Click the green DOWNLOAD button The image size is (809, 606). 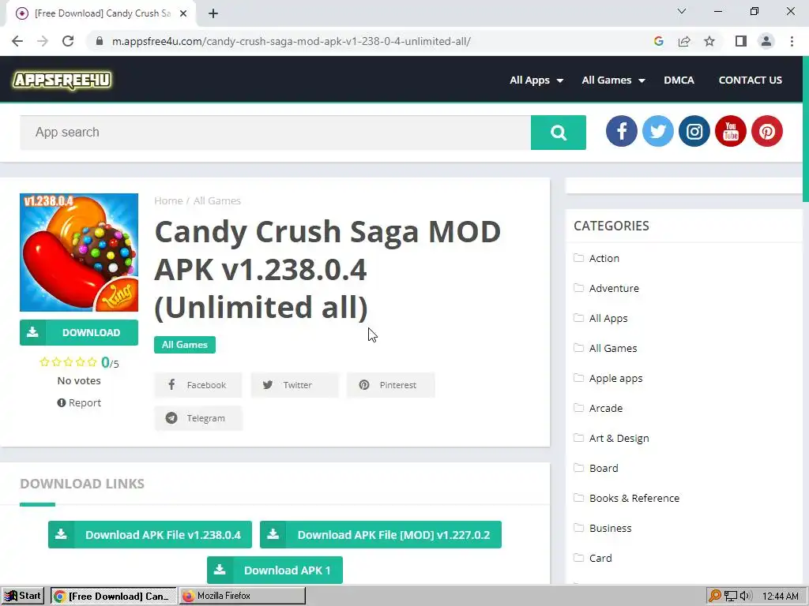click(79, 332)
